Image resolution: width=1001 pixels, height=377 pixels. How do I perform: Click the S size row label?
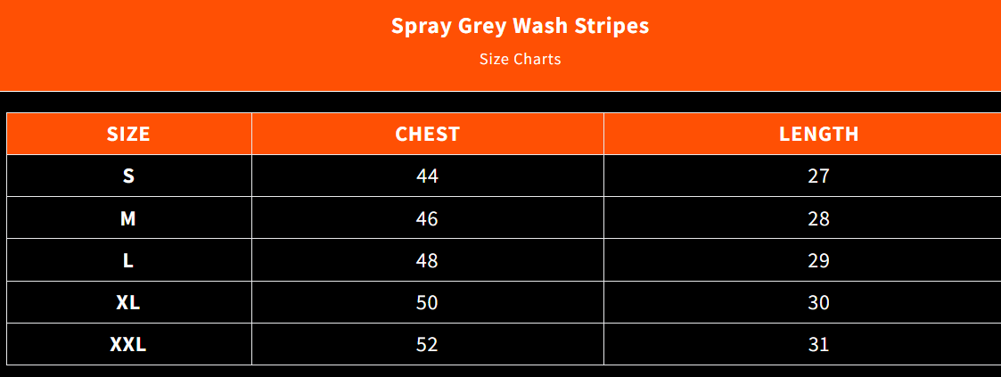(128, 176)
